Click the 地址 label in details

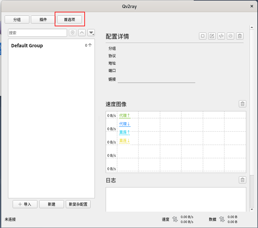[x=112, y=63]
